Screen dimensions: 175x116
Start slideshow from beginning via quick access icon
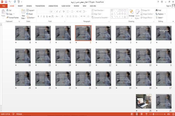tap(19, 2)
